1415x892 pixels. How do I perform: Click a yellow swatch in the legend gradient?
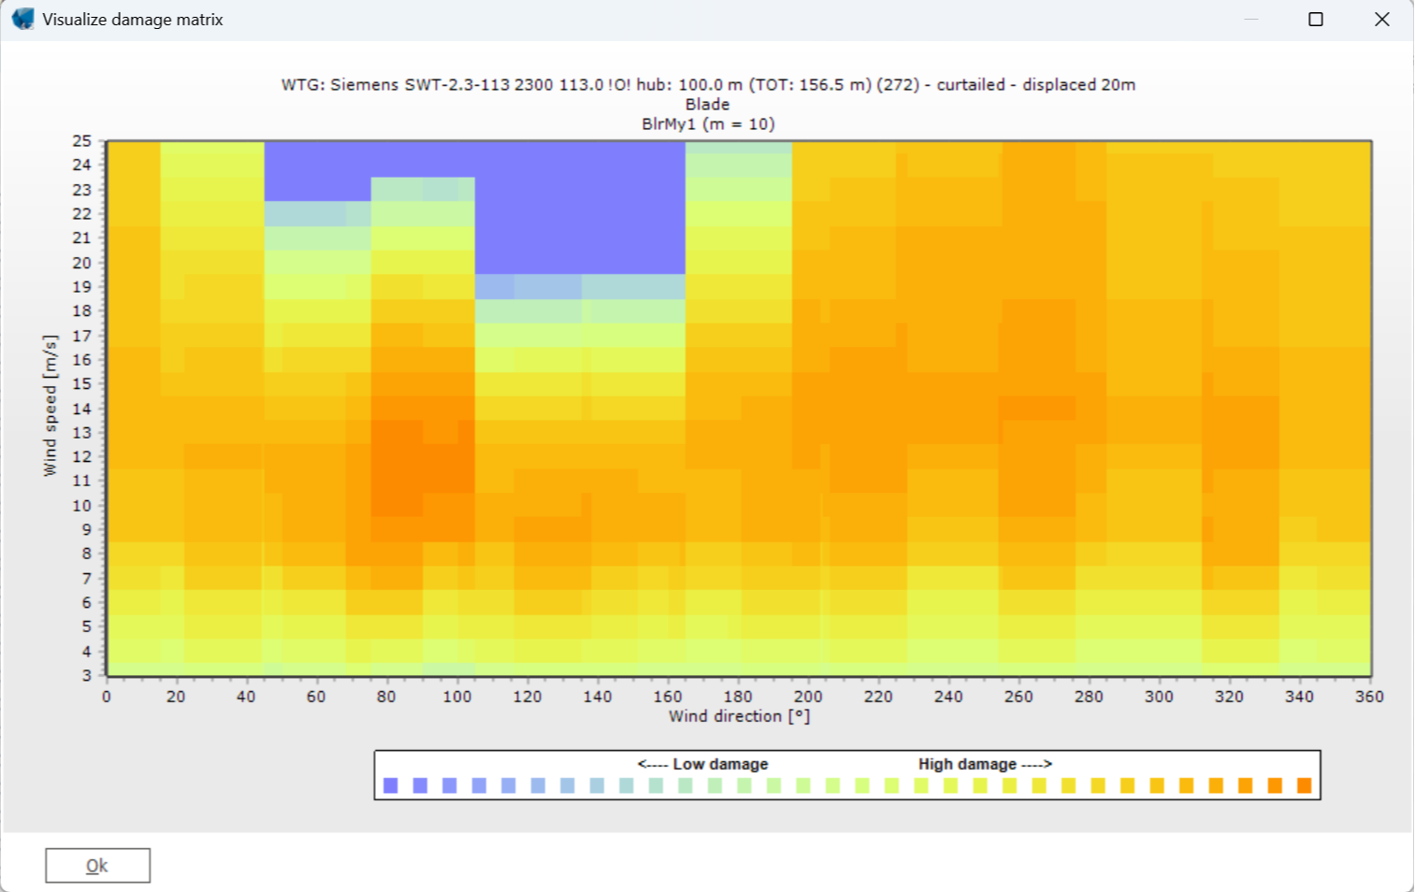pyautogui.click(x=1010, y=784)
